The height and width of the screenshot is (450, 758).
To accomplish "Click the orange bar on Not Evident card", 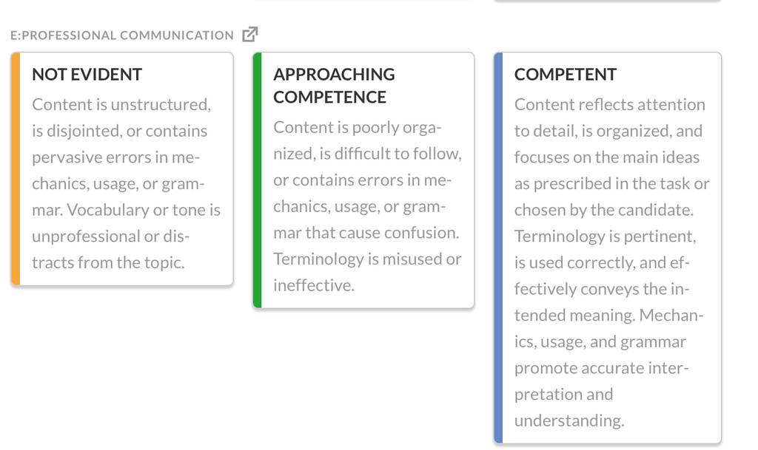I will coord(16,168).
